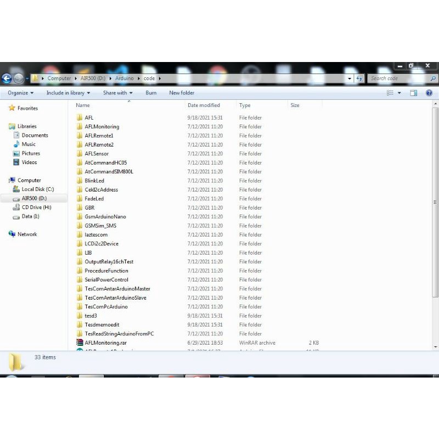The width and height of the screenshot is (439, 439).
Task: Select the AFLSensor folder icon
Action: (x=80, y=154)
